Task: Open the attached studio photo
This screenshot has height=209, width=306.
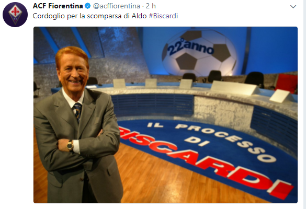Action: point(165,115)
